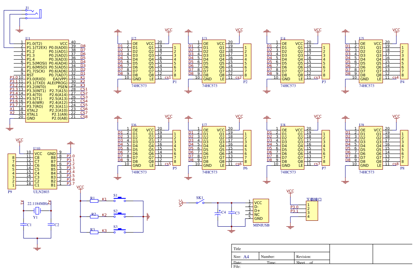
Task: Select the U10 ULN2803 driver chip
Action: click(x=45, y=169)
